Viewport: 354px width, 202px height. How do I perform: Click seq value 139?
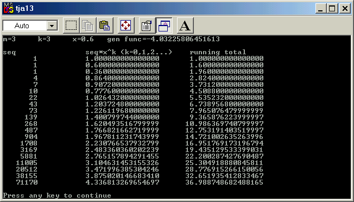[31, 117]
